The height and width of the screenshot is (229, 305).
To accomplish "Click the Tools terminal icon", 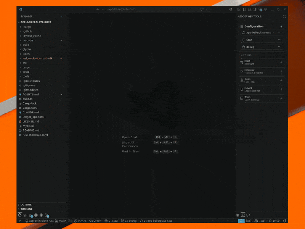I will click(x=242, y=98).
